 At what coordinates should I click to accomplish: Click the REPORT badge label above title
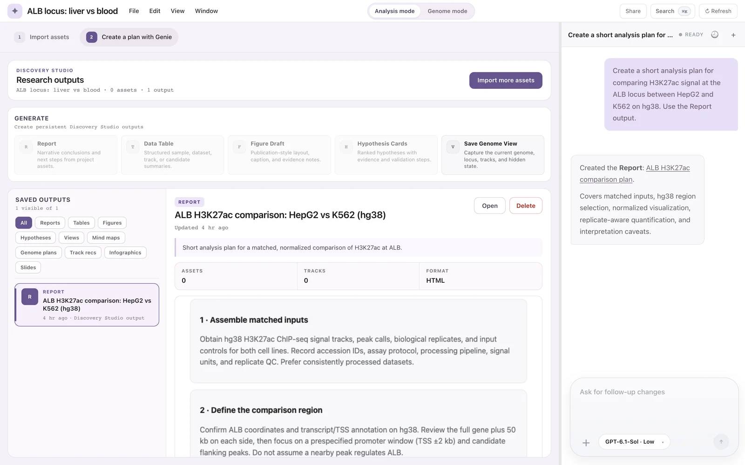tap(189, 202)
